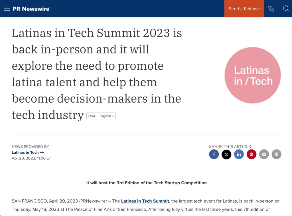Screen dimensions: 292x216
Task: Click the phone contact icon
Action: tap(271, 9)
